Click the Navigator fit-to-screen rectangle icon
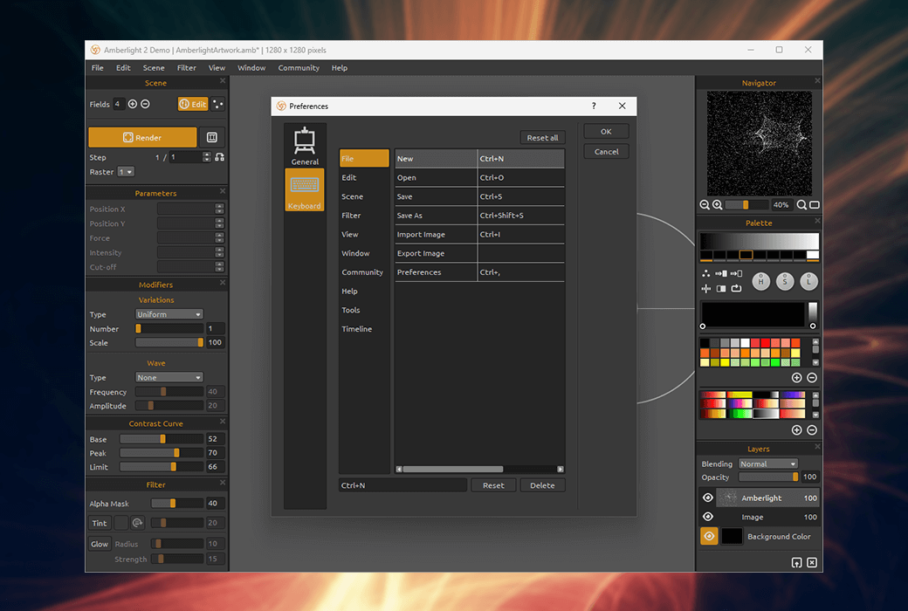The height and width of the screenshot is (611, 908). [x=815, y=204]
